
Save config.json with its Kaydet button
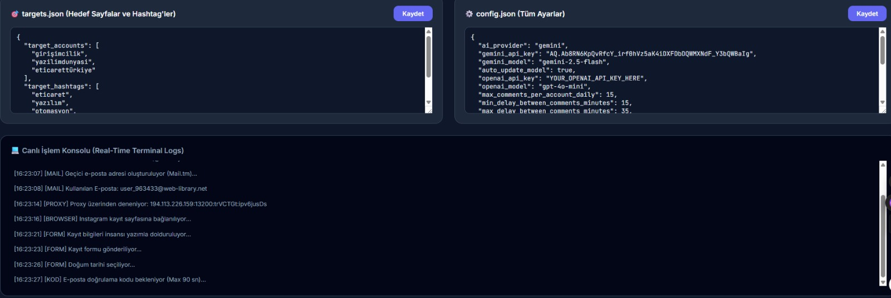coord(867,13)
